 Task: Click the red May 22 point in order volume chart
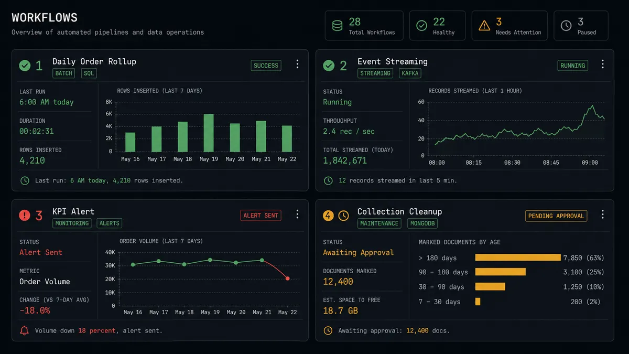tap(288, 278)
